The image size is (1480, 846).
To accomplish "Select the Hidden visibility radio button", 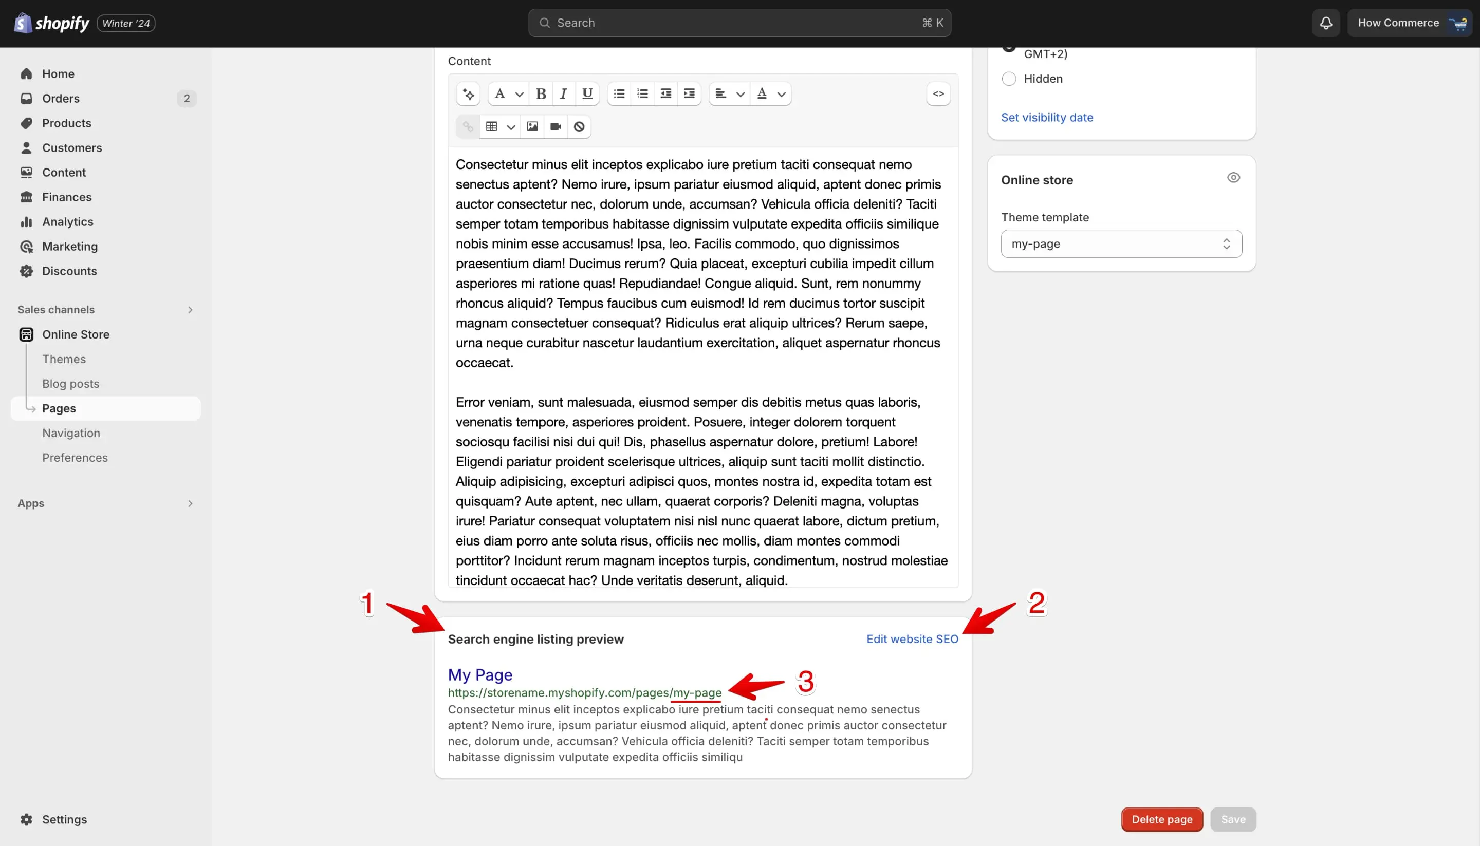I will coord(1009,79).
